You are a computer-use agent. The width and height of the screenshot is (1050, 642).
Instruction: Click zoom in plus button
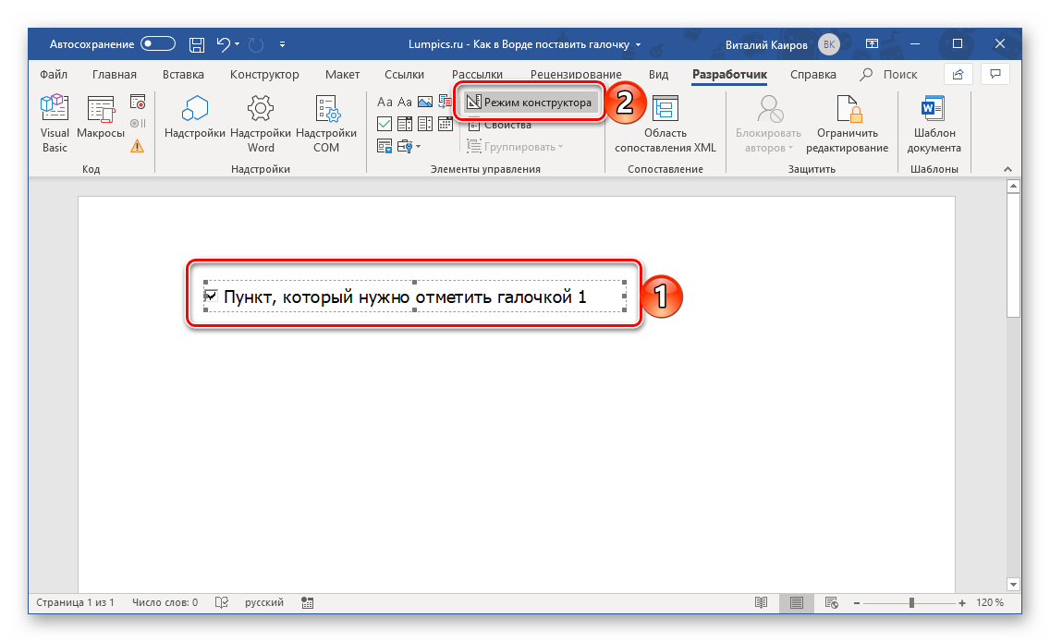pyautogui.click(x=962, y=603)
